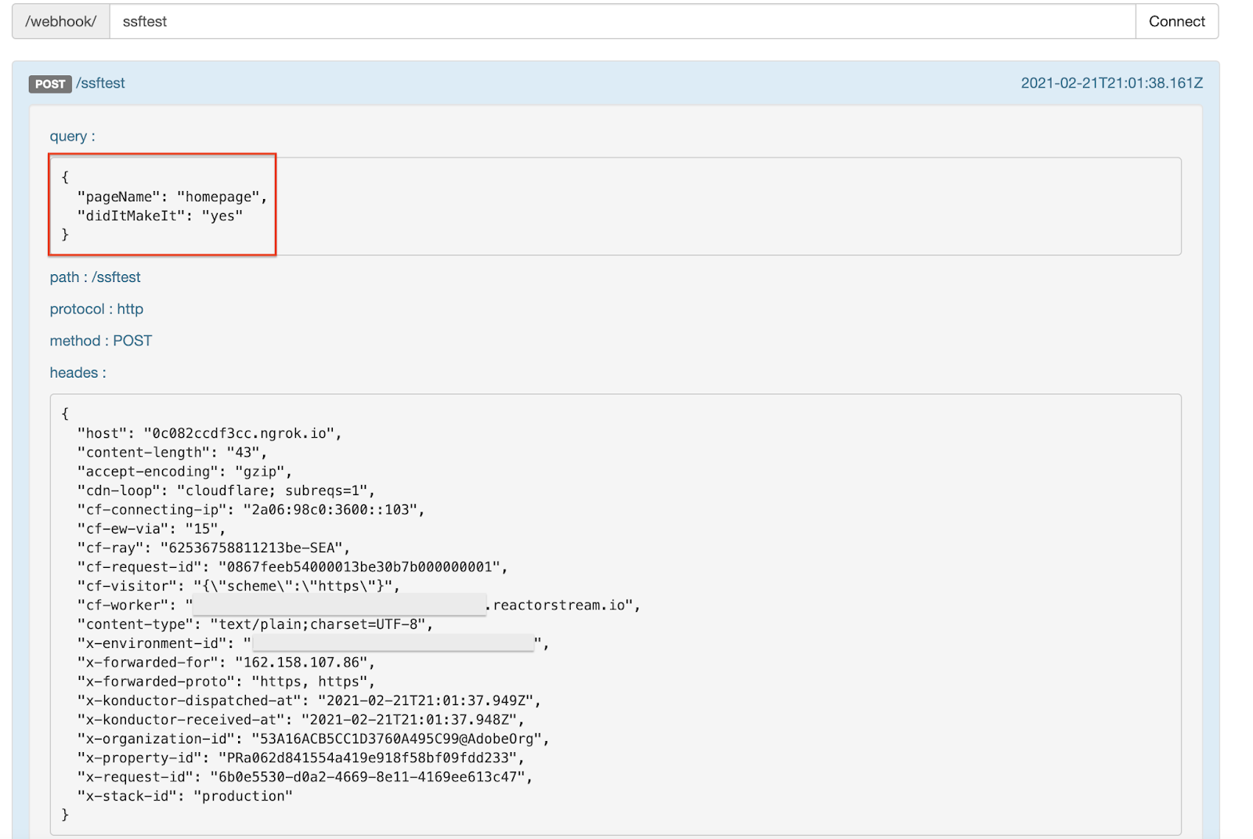Click the Connect button
Viewport: 1253px width, 839px height.
(x=1176, y=21)
